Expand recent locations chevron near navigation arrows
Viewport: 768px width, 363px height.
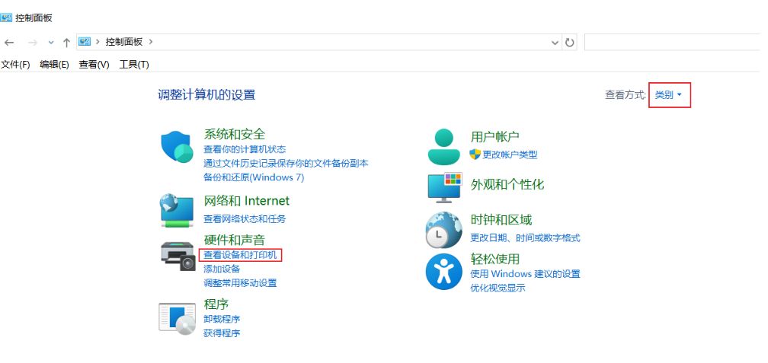tap(51, 42)
